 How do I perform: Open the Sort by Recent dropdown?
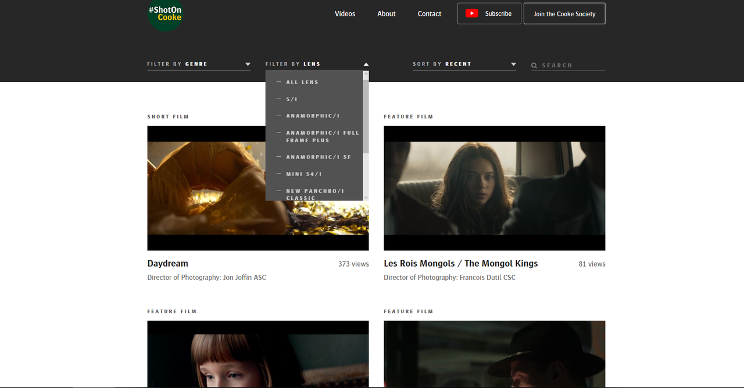pyautogui.click(x=464, y=64)
